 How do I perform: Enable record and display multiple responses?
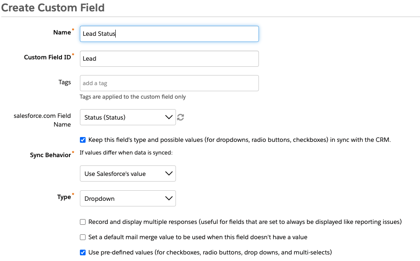[83, 222]
